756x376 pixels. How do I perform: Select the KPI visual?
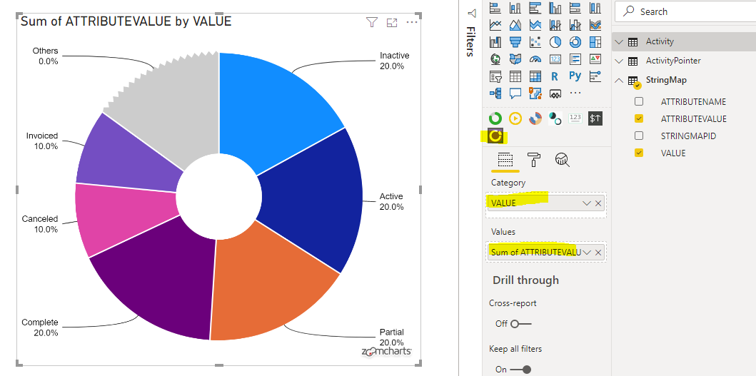[x=595, y=59]
